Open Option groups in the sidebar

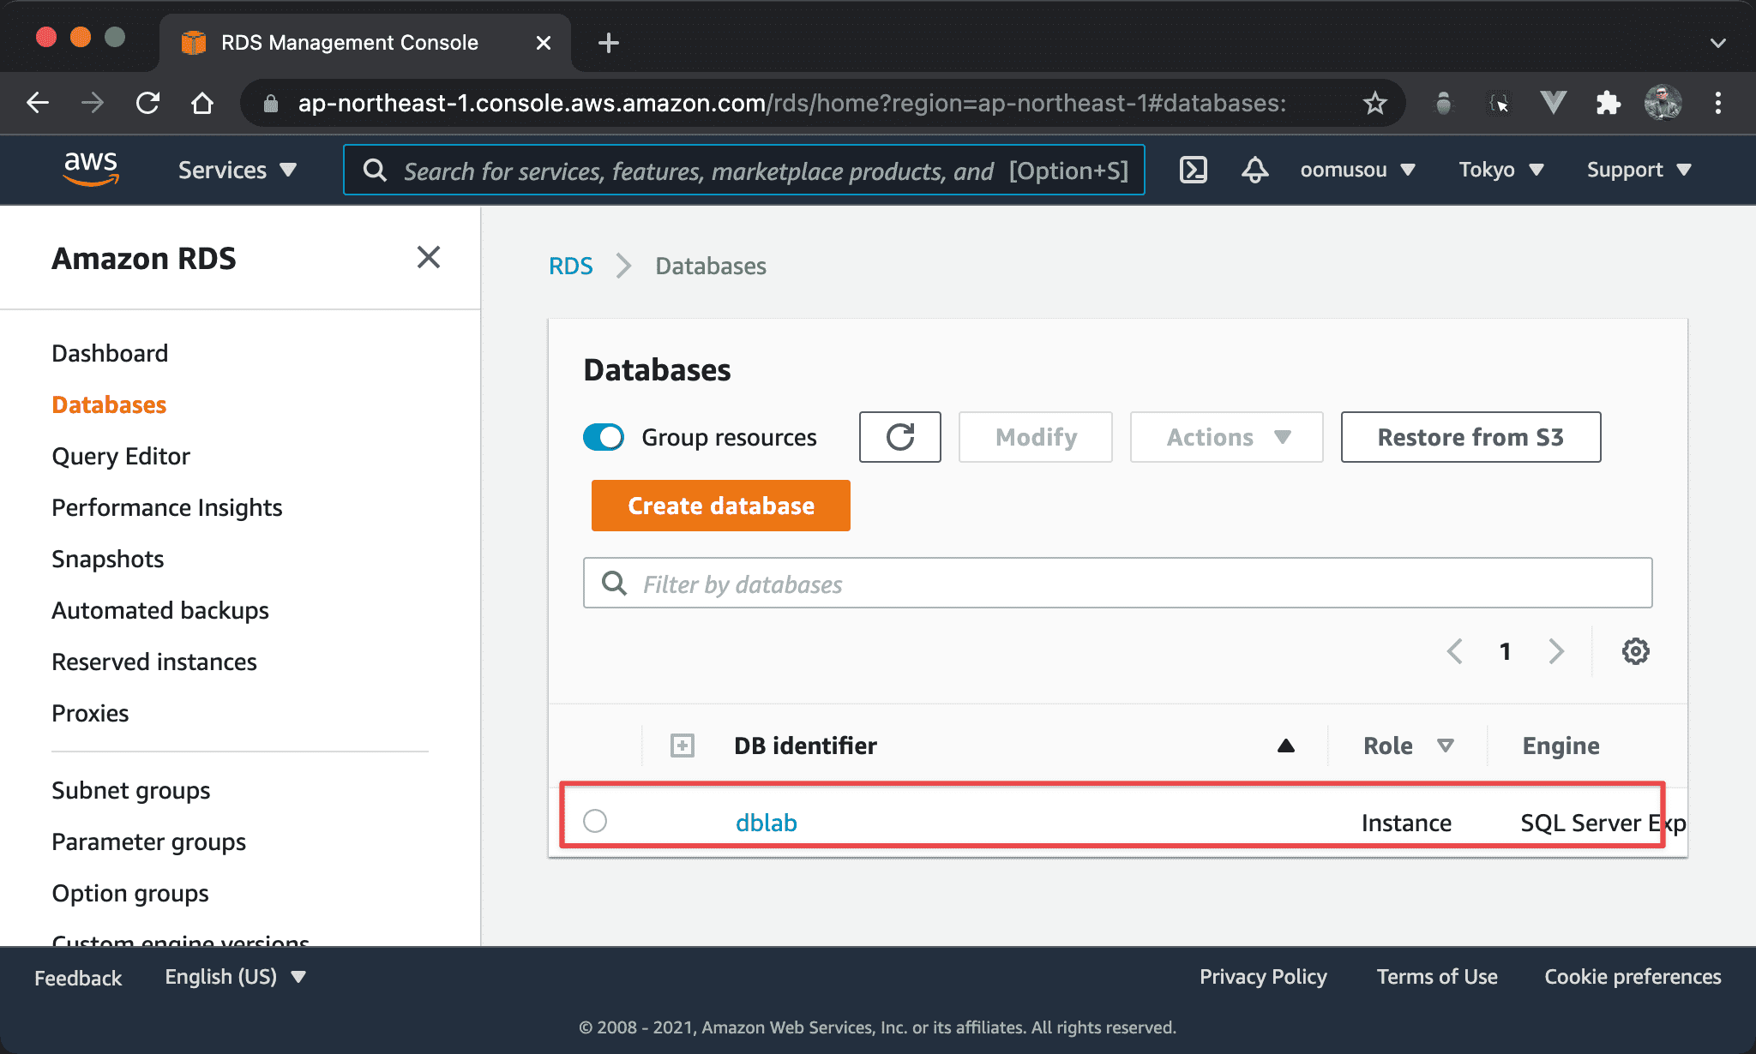click(x=130, y=893)
